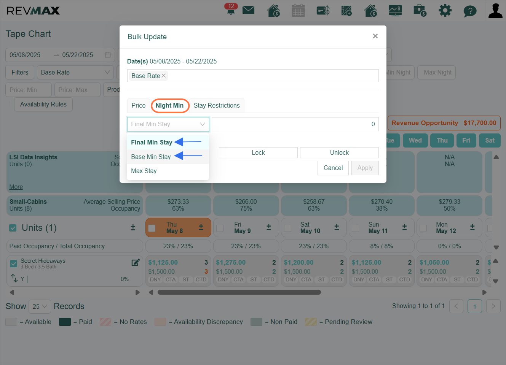This screenshot has width=506, height=365.
Task: Remove the Base Rate tag
Action: pyautogui.click(x=164, y=76)
